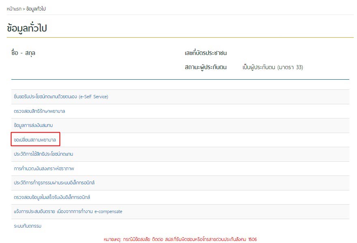Select the ข้อมูลทั่วไป breadcrumb
Screen dimensions: 357x243
pyautogui.click(x=36, y=9)
